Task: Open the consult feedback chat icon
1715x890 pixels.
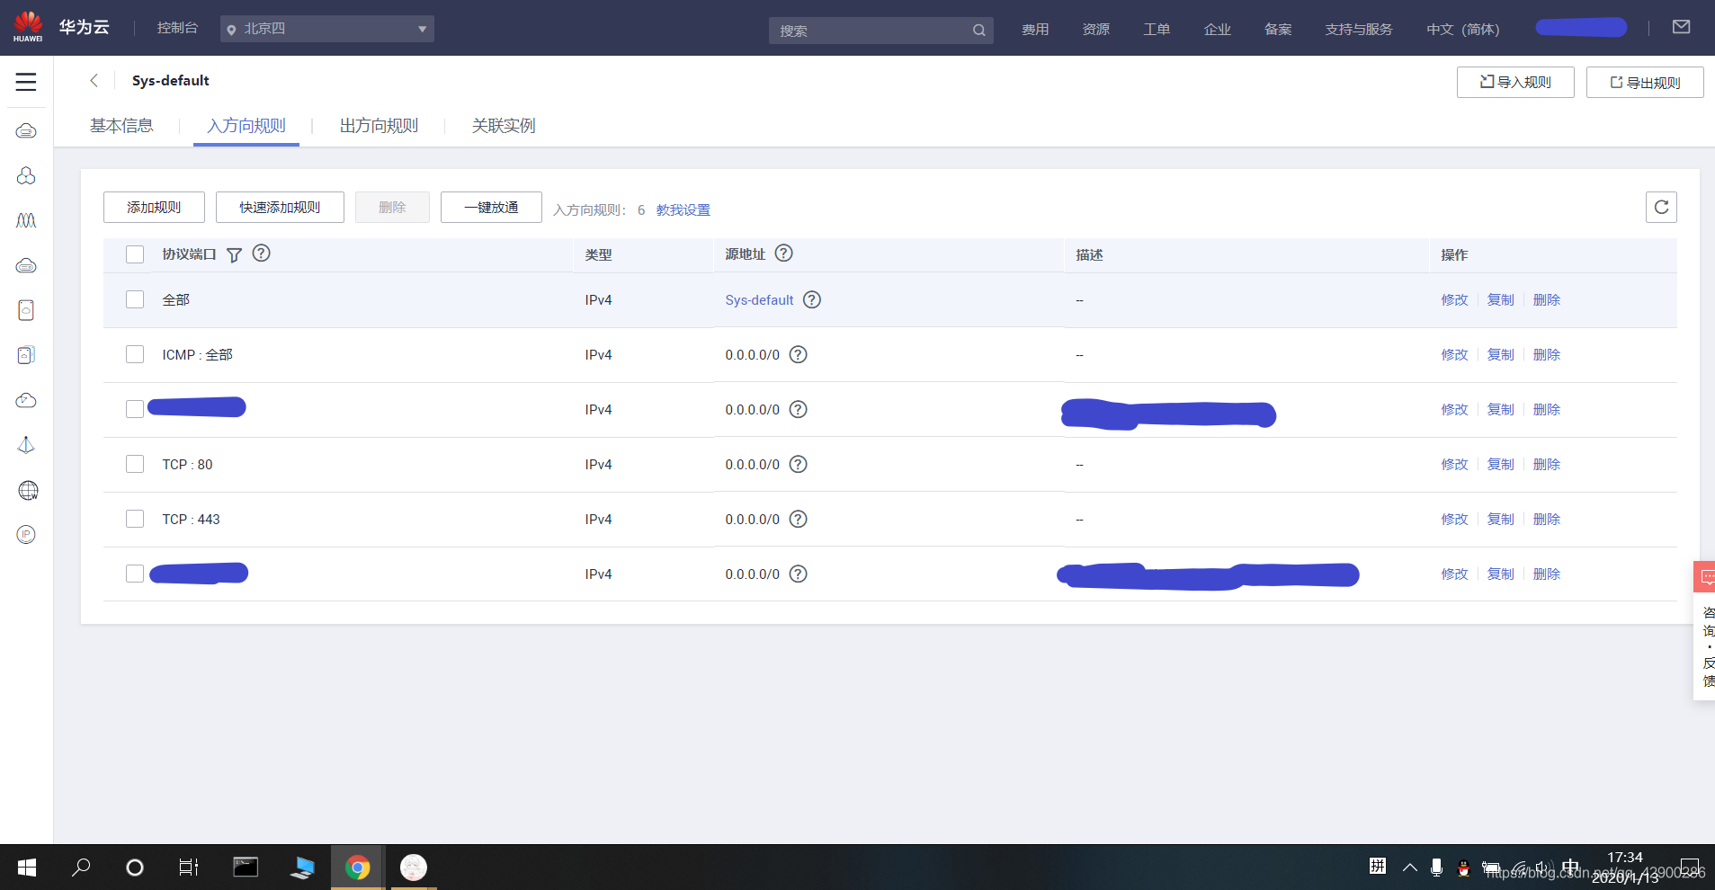Action: pos(1705,576)
